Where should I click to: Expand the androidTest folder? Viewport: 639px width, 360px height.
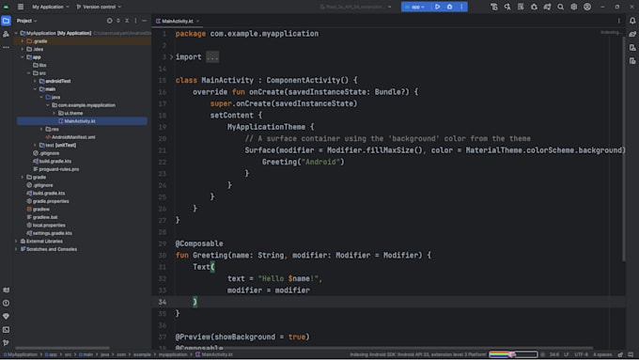35,81
